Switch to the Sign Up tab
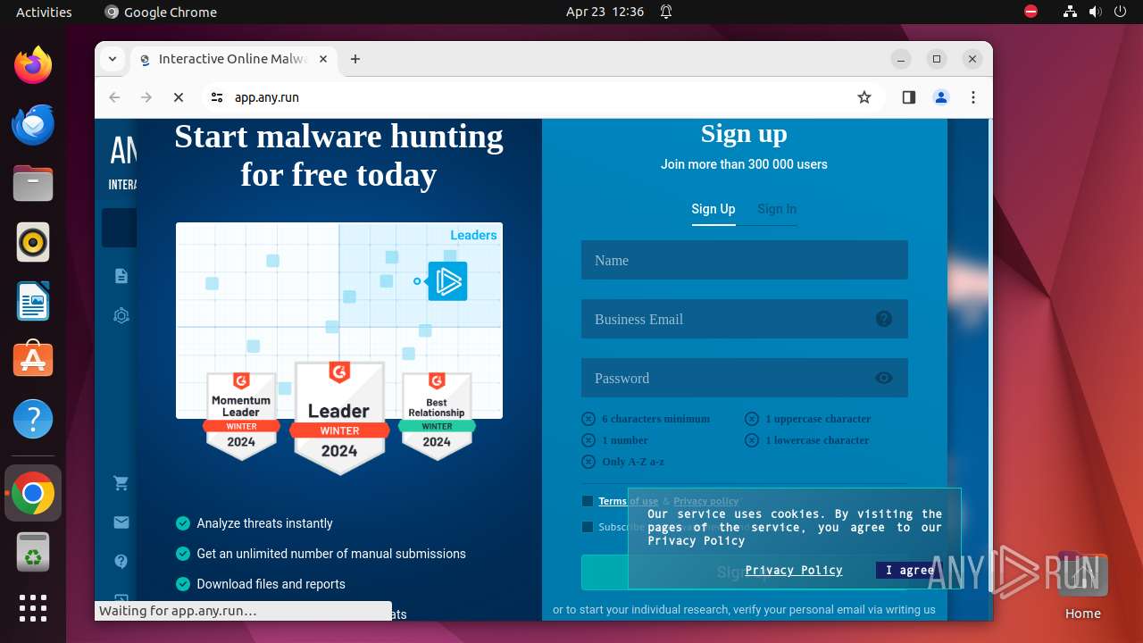Image resolution: width=1143 pixels, height=643 pixels. coord(713,209)
